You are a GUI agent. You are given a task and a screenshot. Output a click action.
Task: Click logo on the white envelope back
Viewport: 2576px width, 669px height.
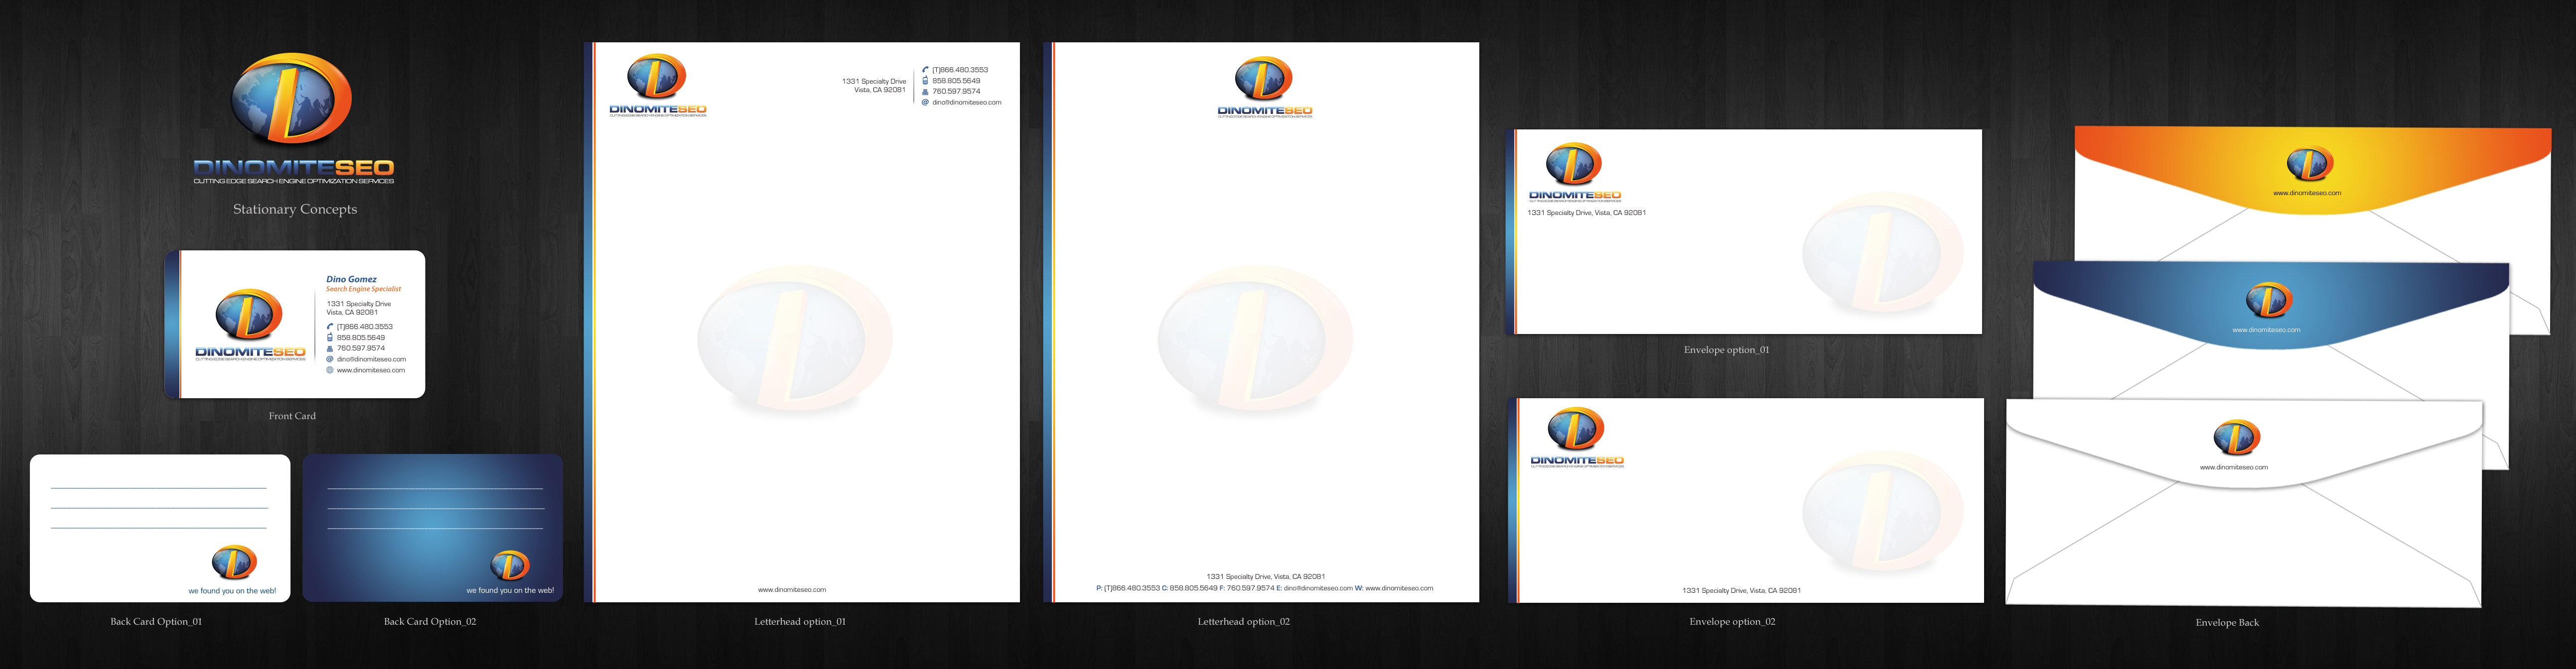click(2236, 438)
